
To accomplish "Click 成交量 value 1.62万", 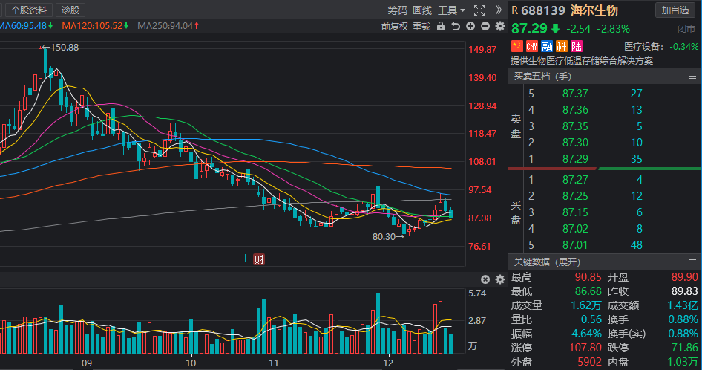I will point(586,305).
